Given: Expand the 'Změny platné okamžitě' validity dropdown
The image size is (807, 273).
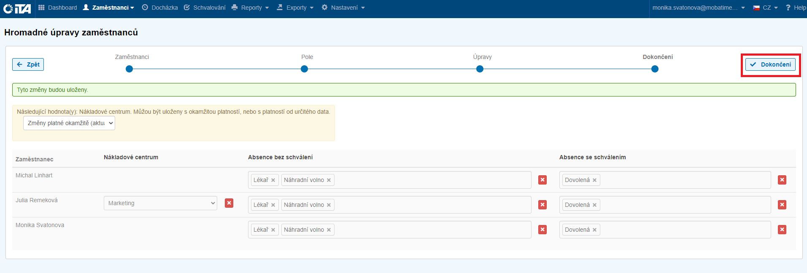Looking at the screenshot, I should [69, 123].
